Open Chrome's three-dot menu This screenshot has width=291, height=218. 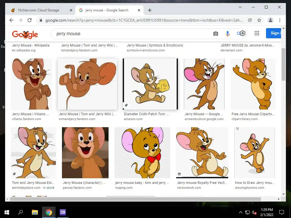(280, 20)
